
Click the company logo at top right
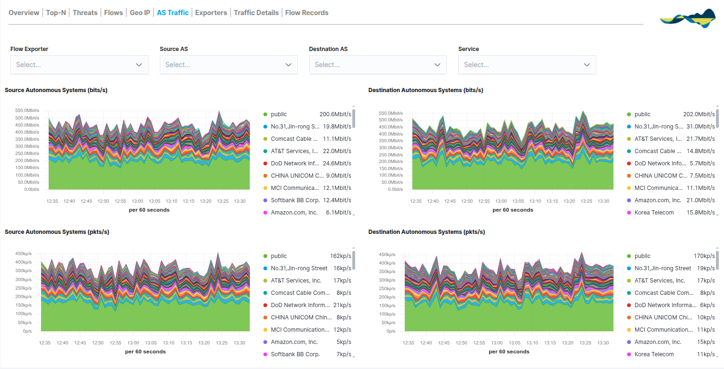(688, 18)
